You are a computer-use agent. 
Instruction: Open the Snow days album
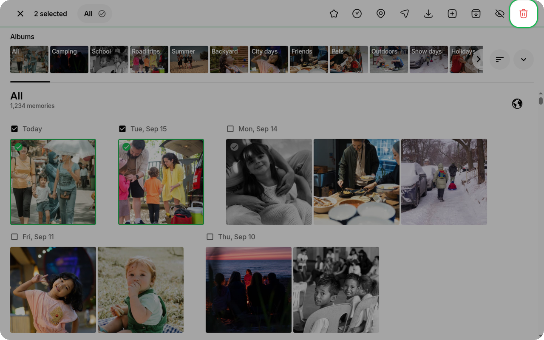(x=429, y=59)
